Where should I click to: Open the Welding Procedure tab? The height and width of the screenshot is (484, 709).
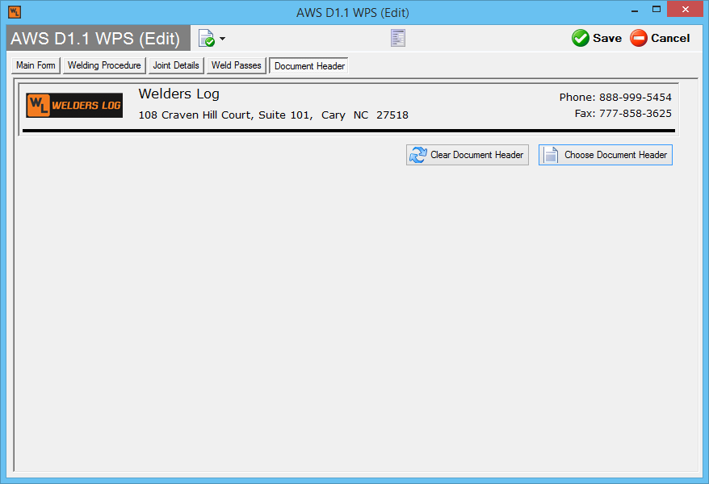(x=104, y=65)
